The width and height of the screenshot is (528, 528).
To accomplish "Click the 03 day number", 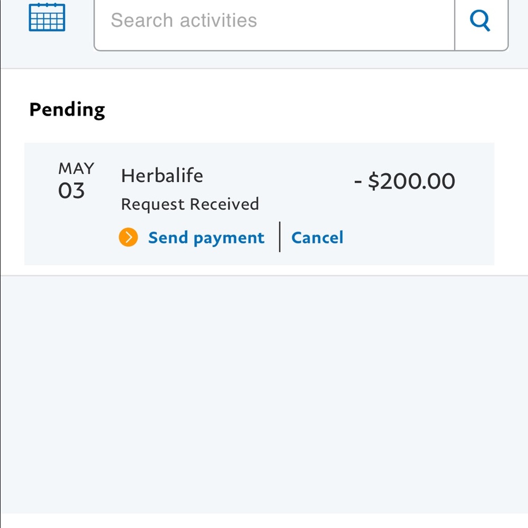I will click(71, 191).
